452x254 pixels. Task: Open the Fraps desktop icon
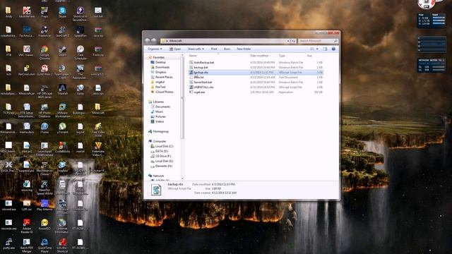[x=44, y=13]
